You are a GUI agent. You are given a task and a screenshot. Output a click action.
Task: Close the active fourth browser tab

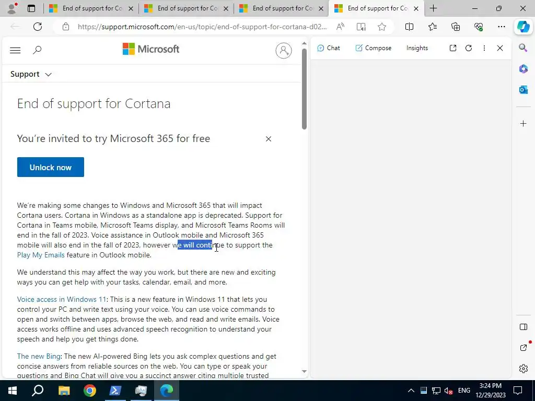(x=416, y=8)
